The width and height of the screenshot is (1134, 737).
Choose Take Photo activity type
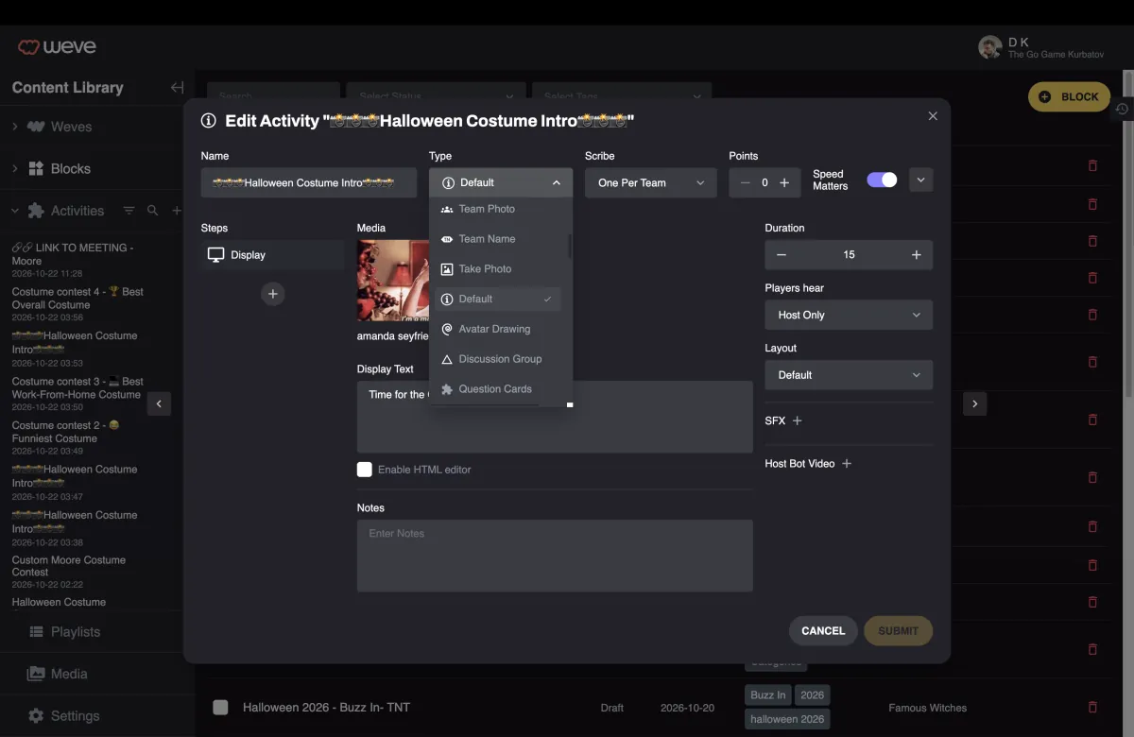[497, 269]
